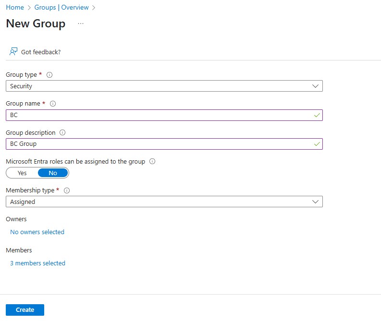Click the green checkmark in Group name field
This screenshot has height=321, width=381.
317,115
